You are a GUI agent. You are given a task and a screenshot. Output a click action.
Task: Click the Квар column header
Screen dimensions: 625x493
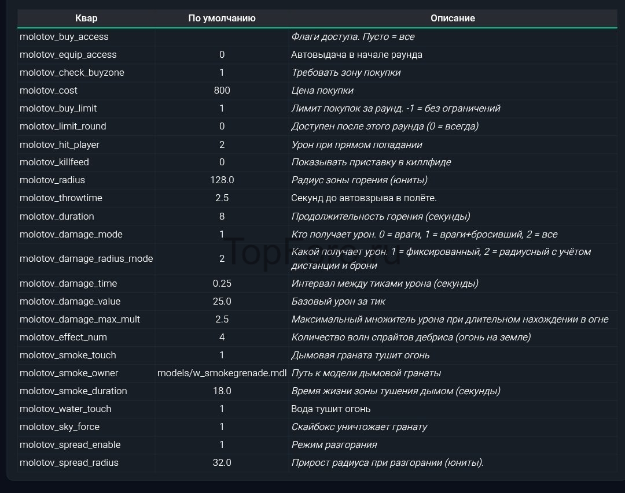(86, 18)
